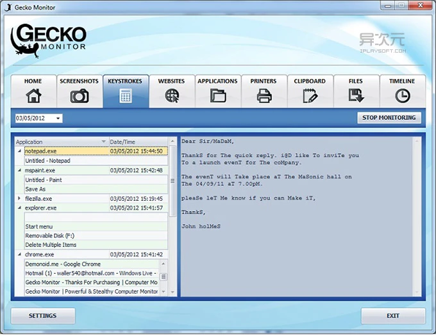Click the STOP MONITORING button
This screenshot has width=436, height=336.
coord(389,117)
